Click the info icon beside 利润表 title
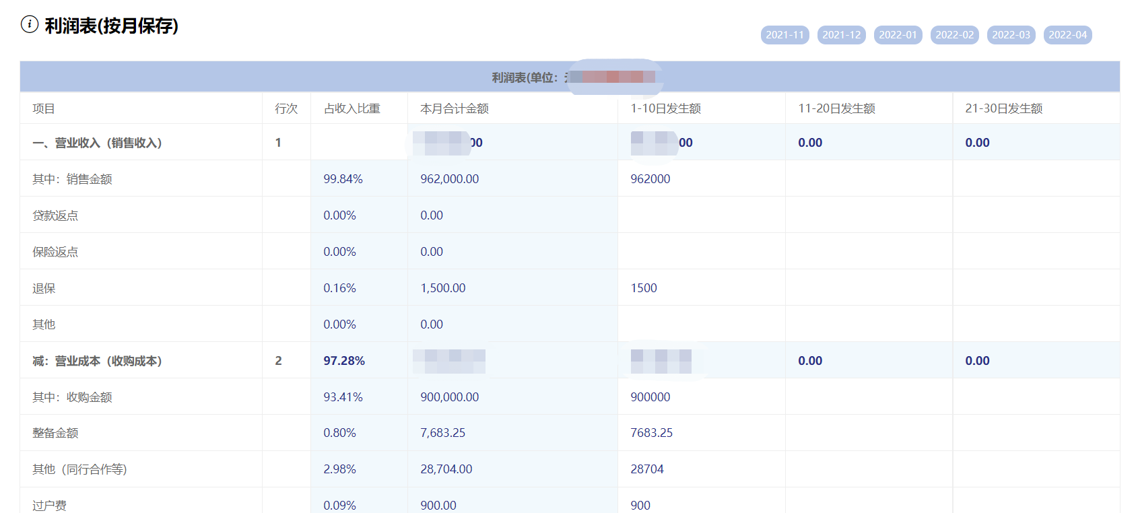1136x513 pixels. (x=30, y=25)
